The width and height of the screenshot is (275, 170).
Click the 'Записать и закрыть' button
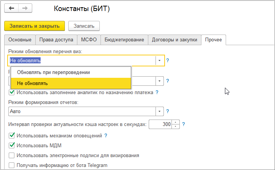coord(35,26)
